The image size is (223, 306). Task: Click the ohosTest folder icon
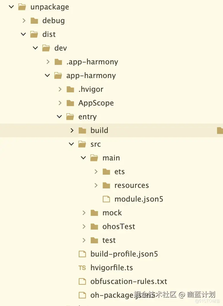(94, 226)
